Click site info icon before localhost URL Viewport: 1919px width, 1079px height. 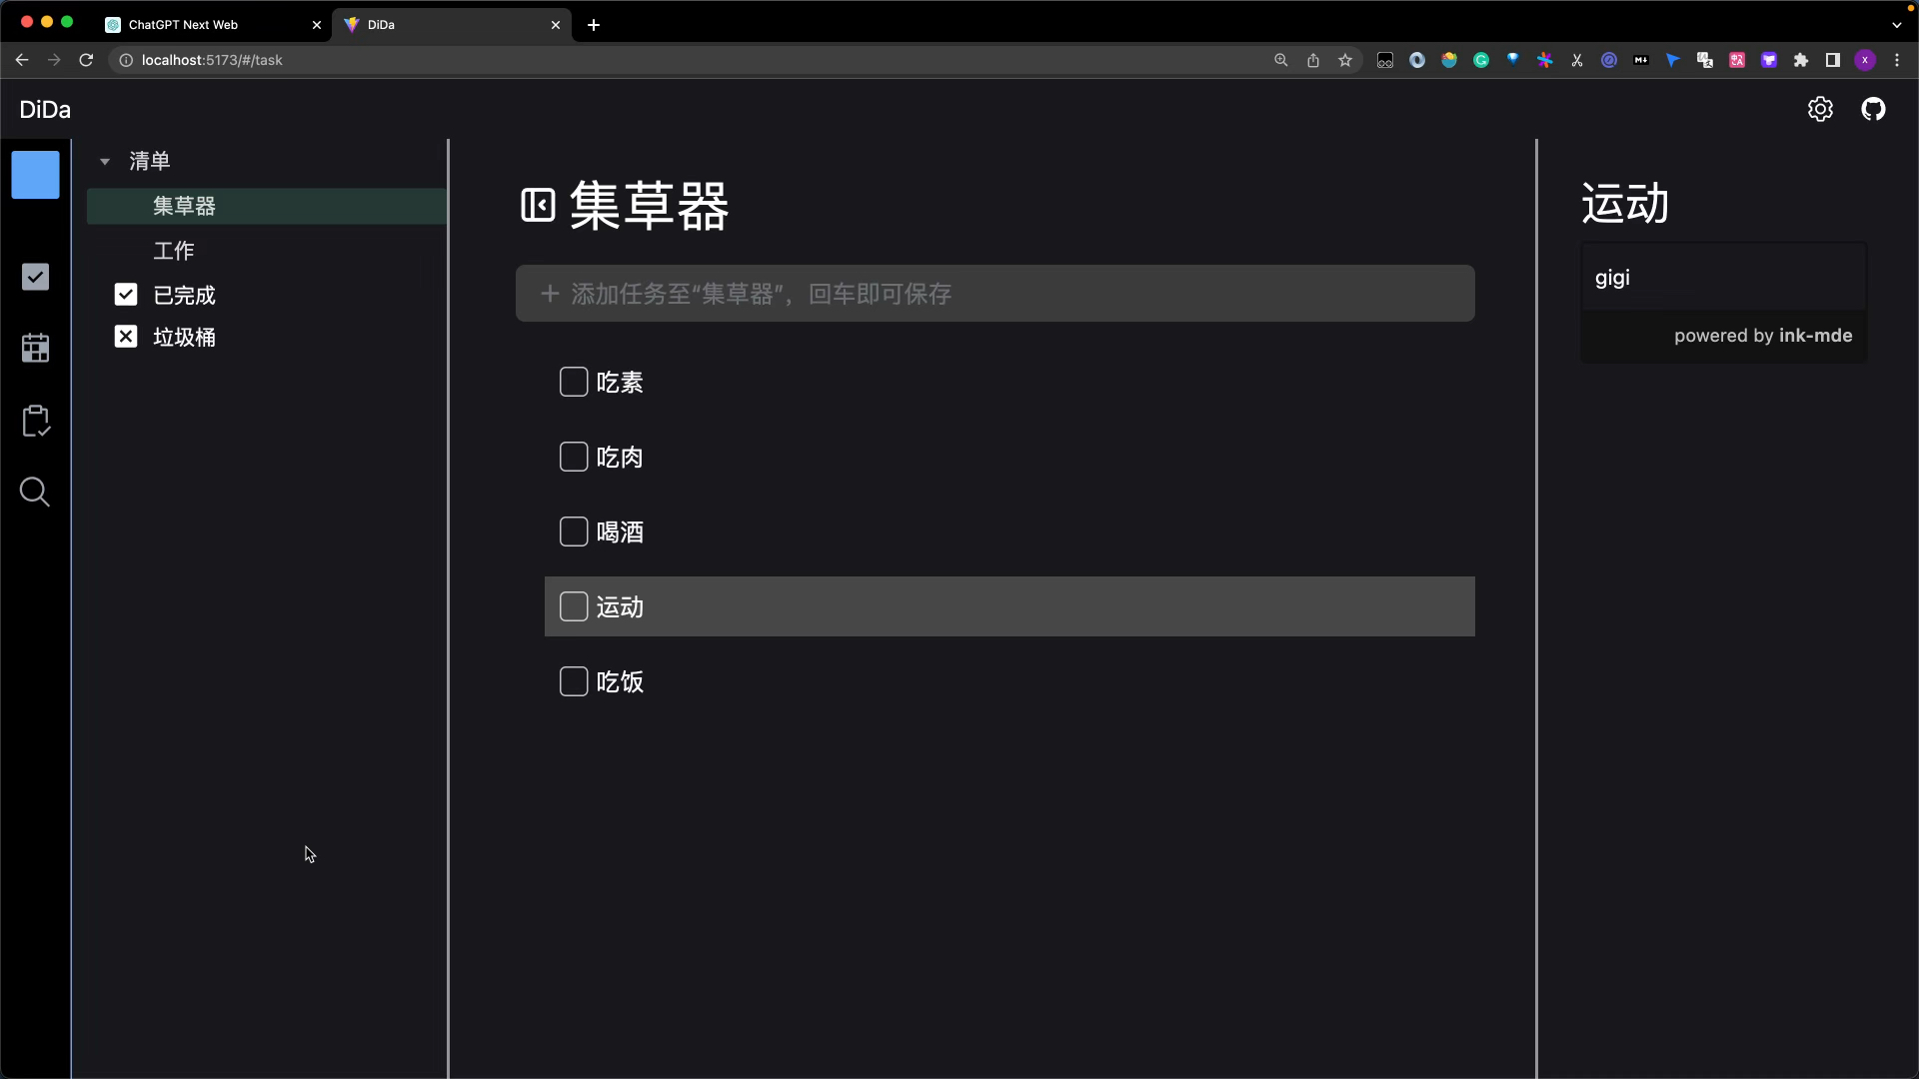[126, 60]
